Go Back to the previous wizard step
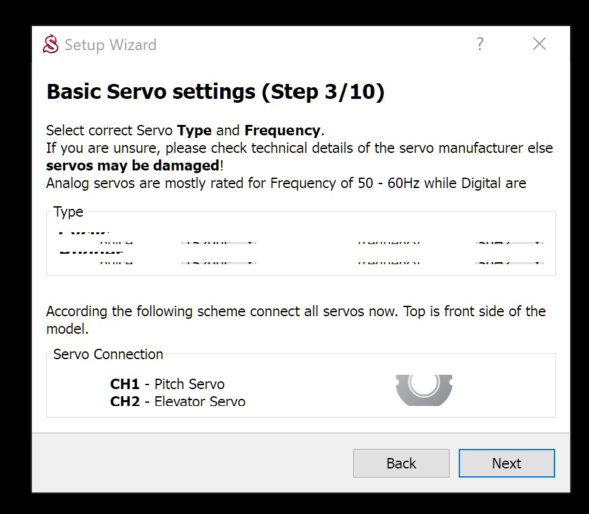Screen dimensions: 589x514 coord(401,463)
